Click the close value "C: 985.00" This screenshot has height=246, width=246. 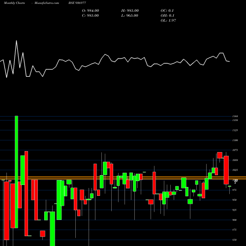point(91,16)
